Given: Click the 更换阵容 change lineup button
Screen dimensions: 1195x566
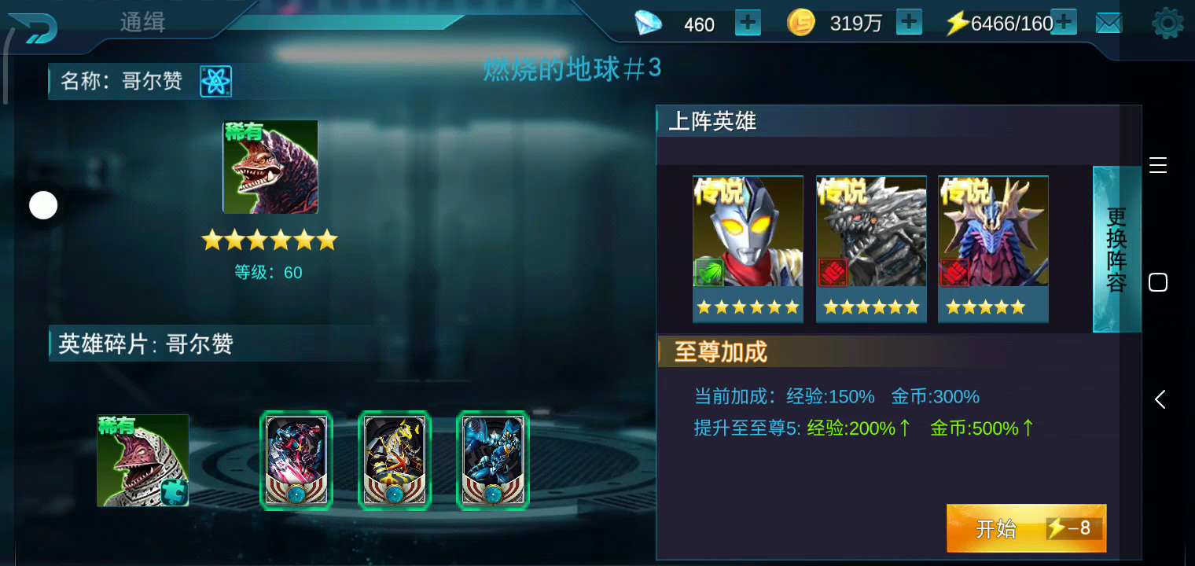Looking at the screenshot, I should (x=1116, y=249).
